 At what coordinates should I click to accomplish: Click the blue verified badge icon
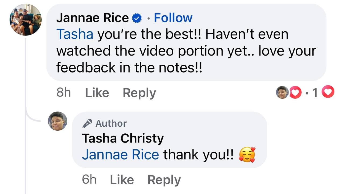click(x=137, y=18)
